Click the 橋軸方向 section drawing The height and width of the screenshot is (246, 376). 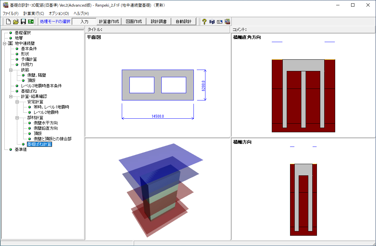click(x=303, y=200)
